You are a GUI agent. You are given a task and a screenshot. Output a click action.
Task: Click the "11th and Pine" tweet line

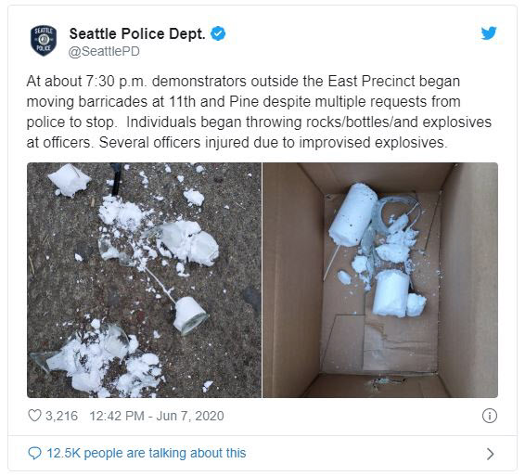tap(244, 101)
